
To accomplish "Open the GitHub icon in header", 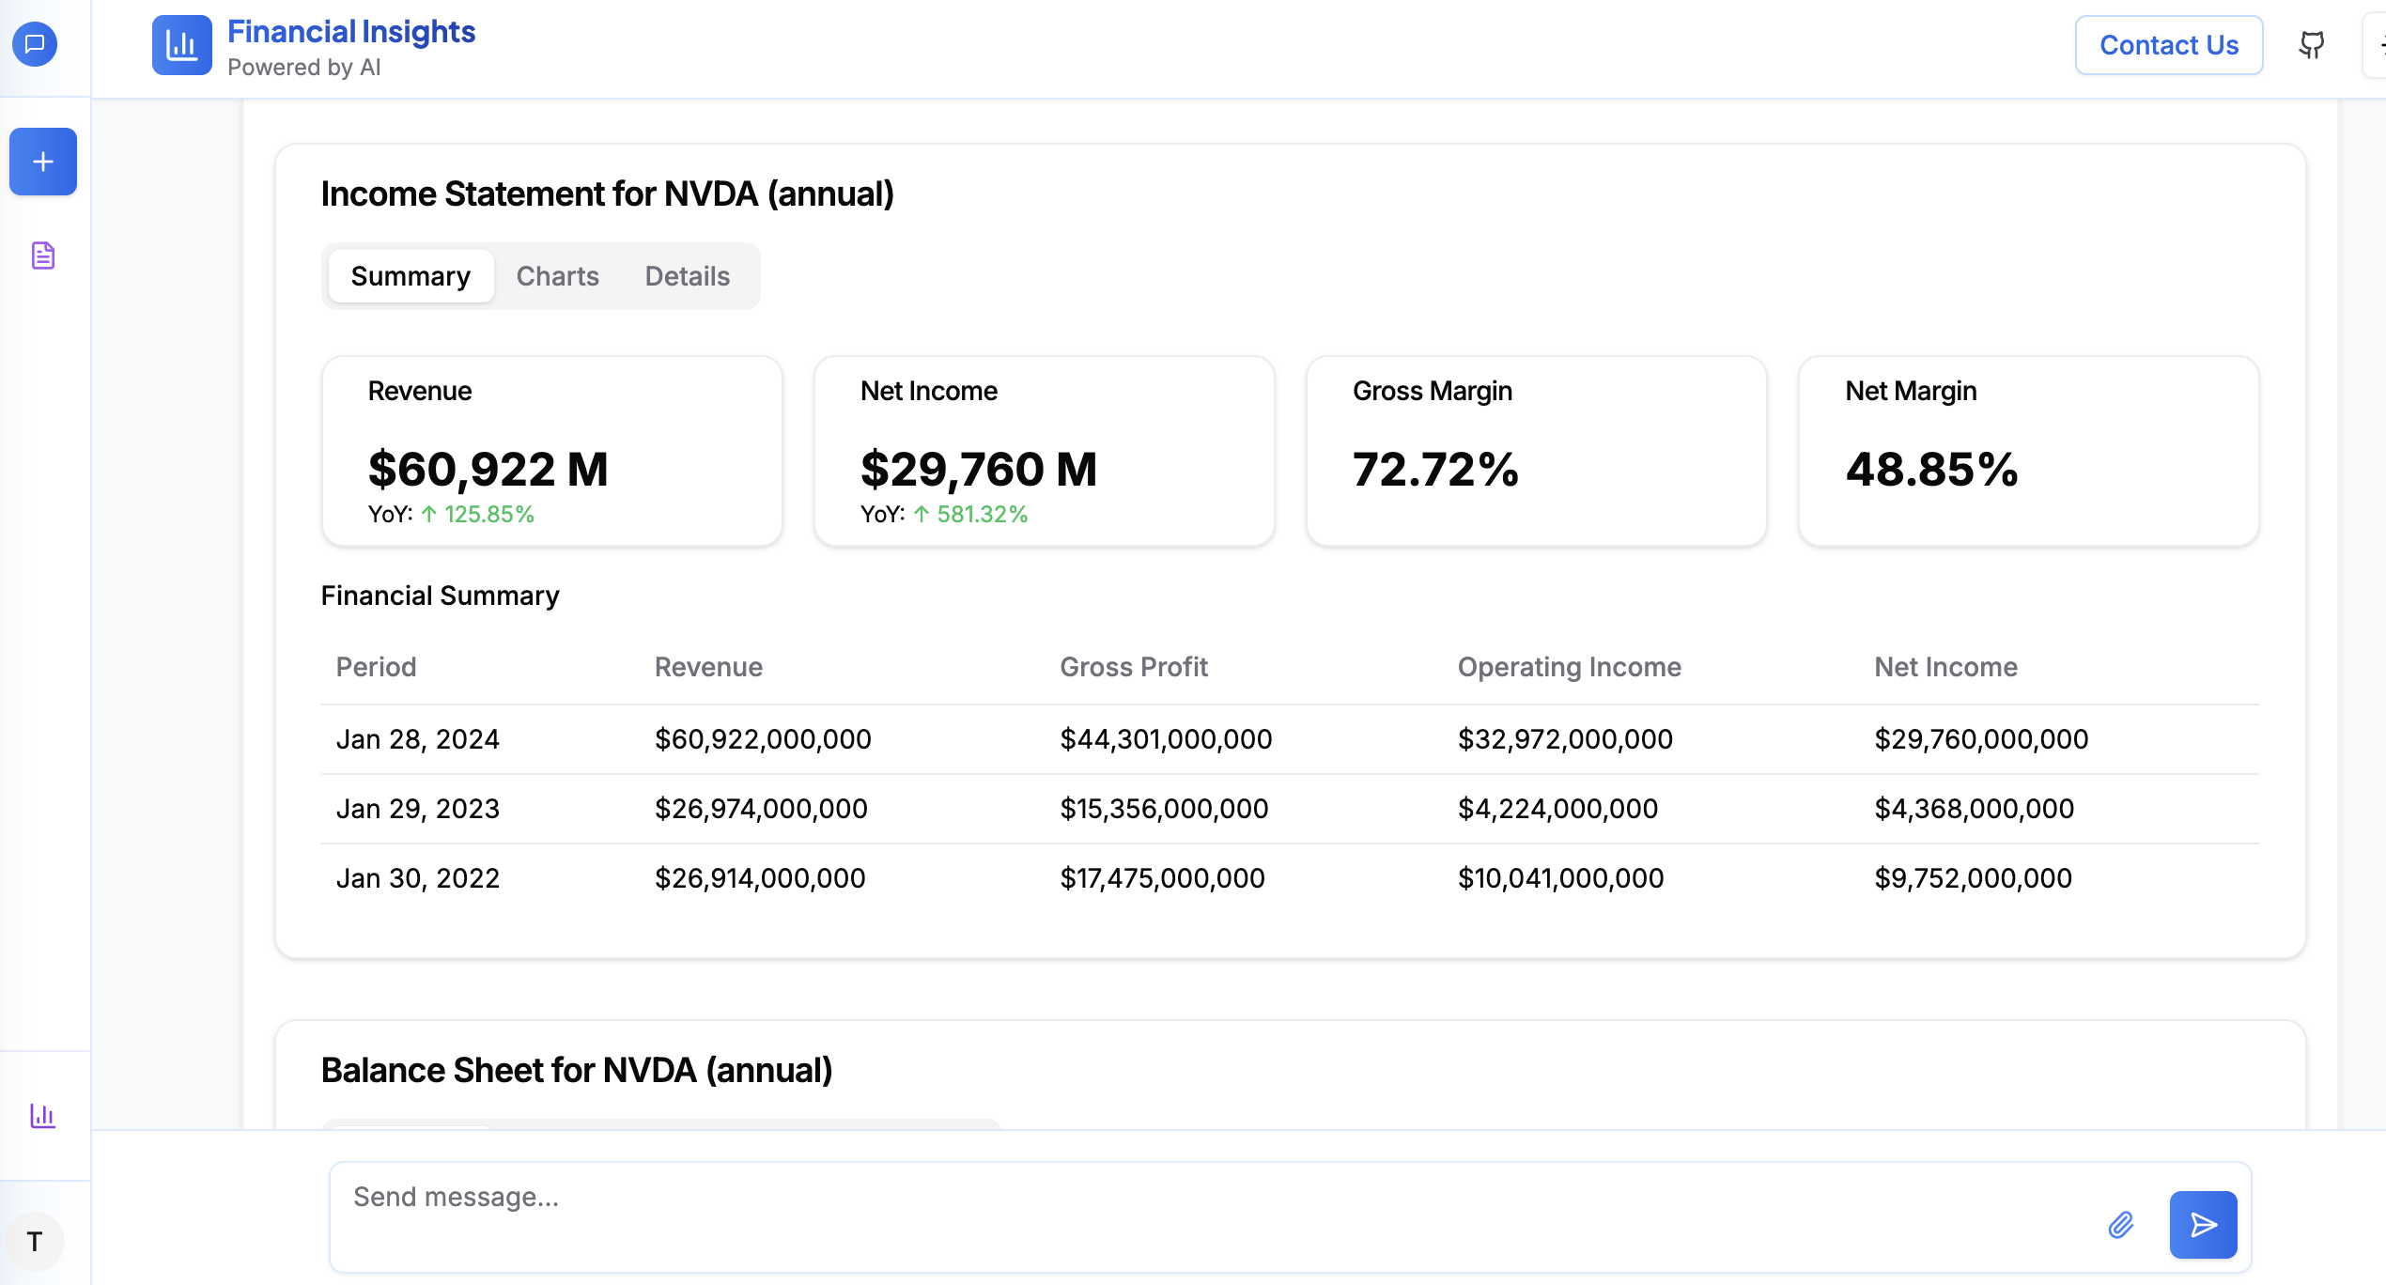I will point(2312,45).
